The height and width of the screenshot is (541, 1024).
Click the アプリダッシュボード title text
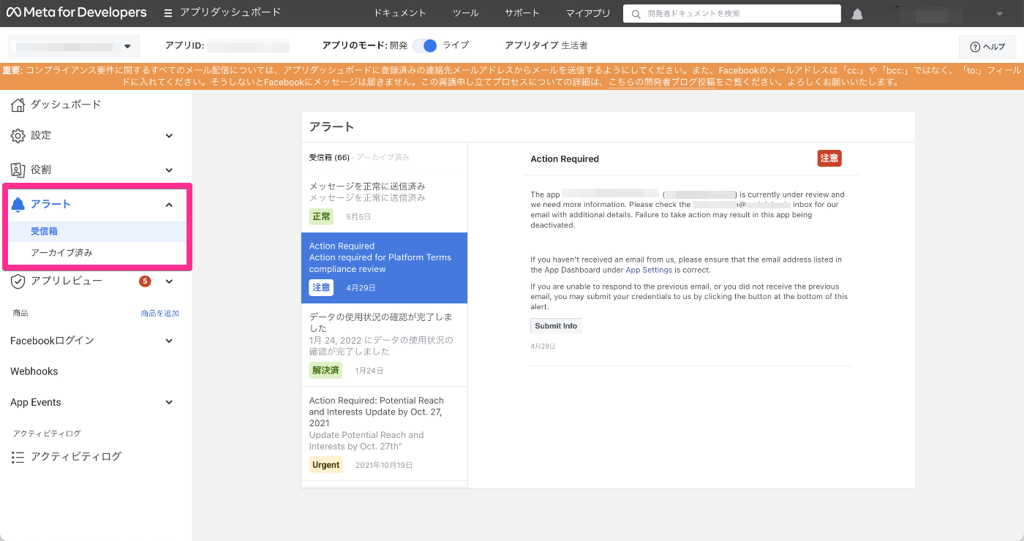230,13
